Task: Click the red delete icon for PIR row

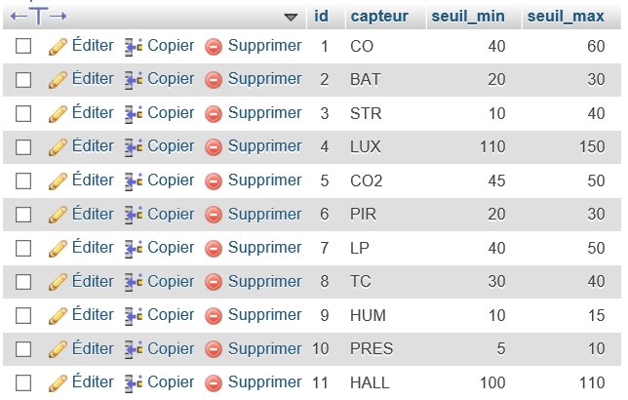Action: (214, 215)
